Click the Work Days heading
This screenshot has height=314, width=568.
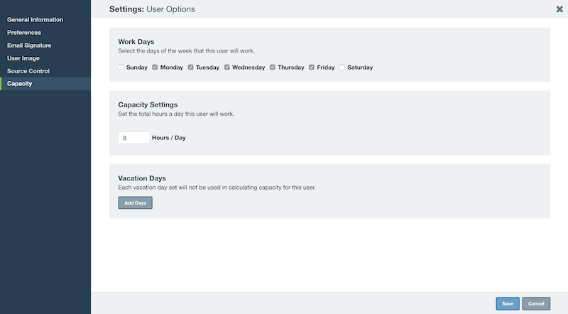pyautogui.click(x=136, y=42)
